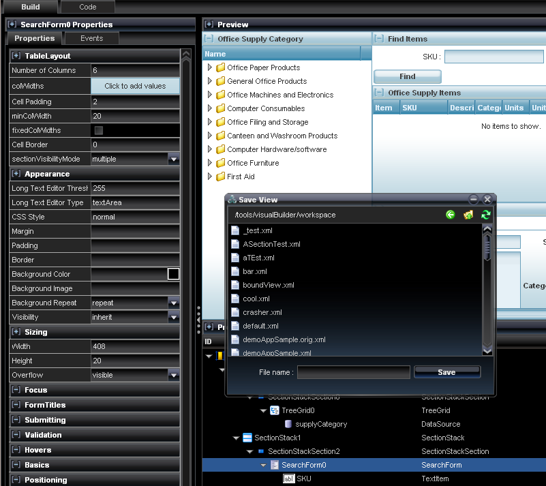Click the Width value field
This screenshot has height=486, width=546.
(135, 346)
